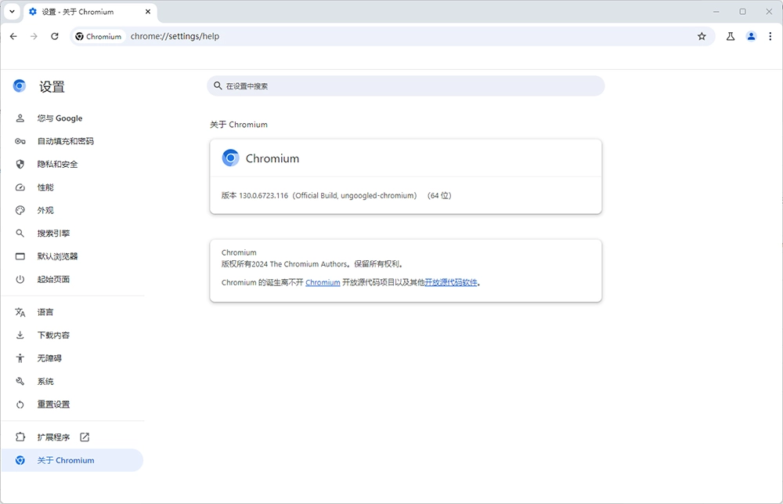Open 外观 settings section
Viewport: 783px width, 504px height.
click(x=72, y=211)
